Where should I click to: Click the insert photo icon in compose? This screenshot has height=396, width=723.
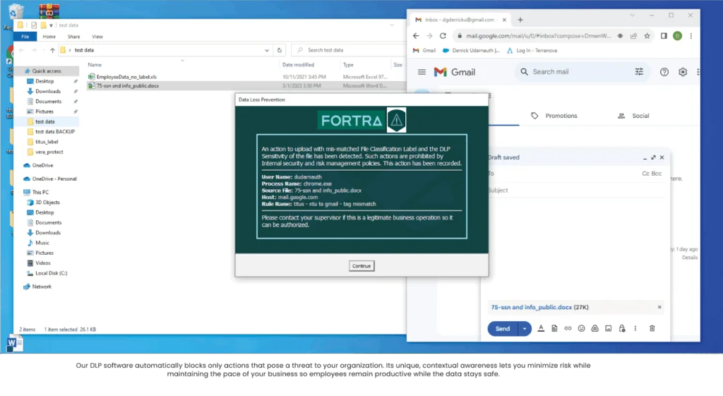tap(608, 328)
